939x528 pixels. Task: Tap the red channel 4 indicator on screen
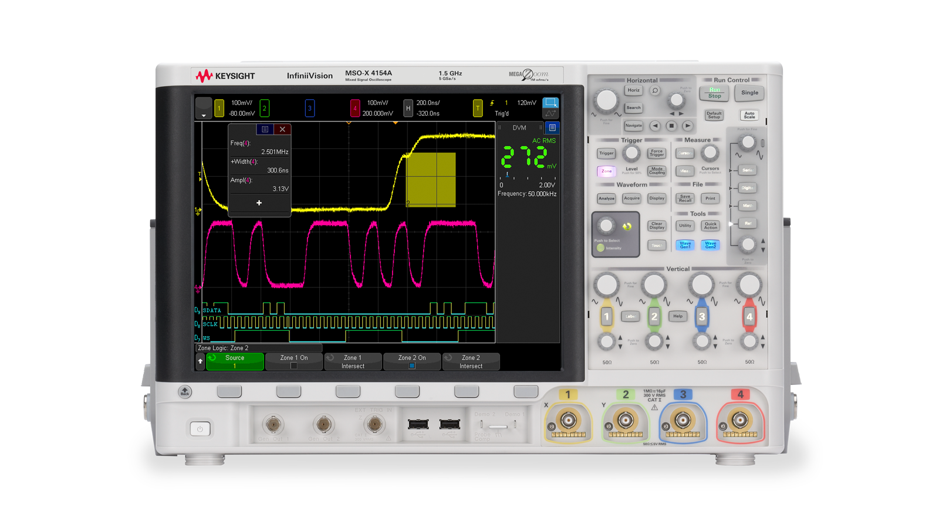click(x=354, y=108)
